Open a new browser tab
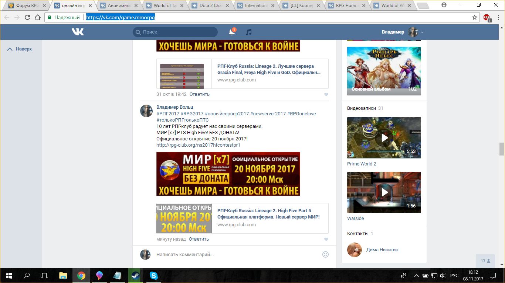 423,6
